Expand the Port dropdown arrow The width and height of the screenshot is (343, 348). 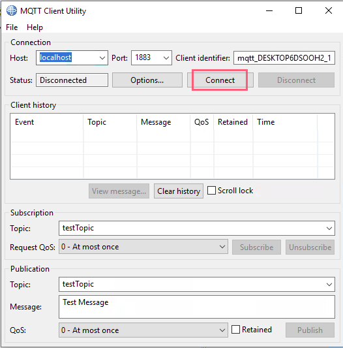pyautogui.click(x=166, y=58)
